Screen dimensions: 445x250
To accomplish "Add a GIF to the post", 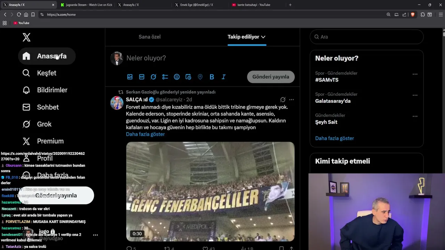I will tap(141, 77).
